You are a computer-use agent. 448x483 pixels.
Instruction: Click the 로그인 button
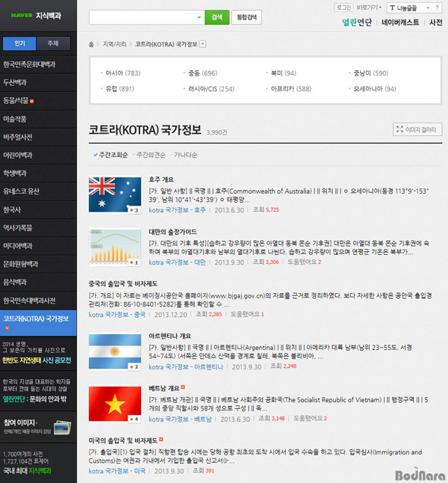343,7
